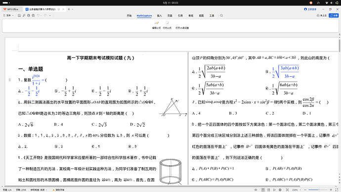Click the zoom out minus icon
Screen dimensions: 341x192
305,190
